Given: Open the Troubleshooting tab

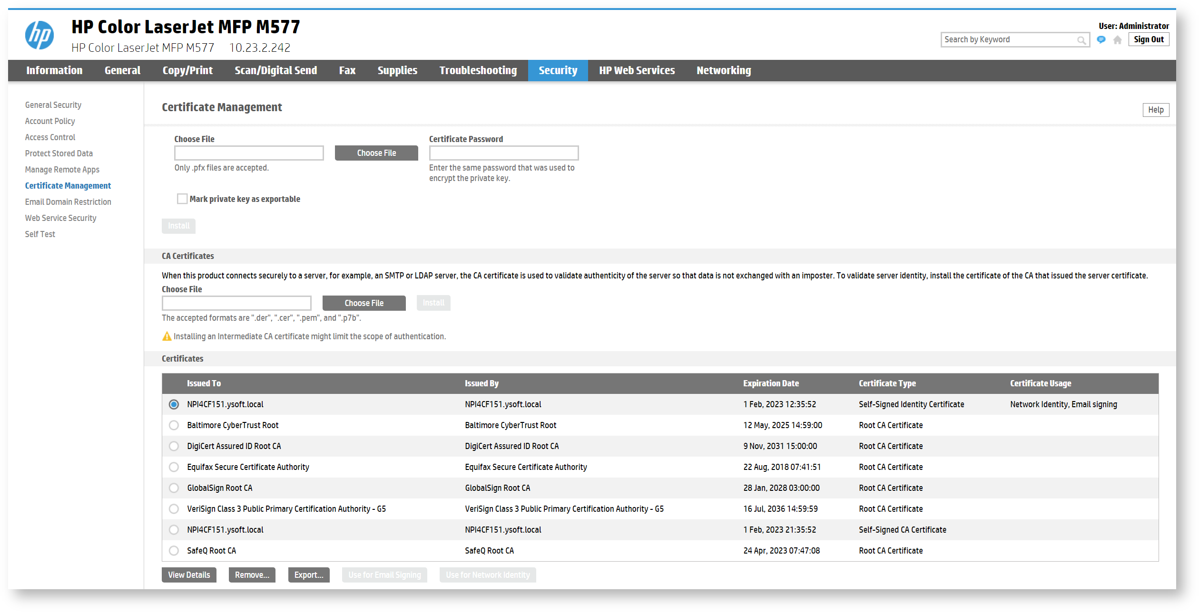Looking at the screenshot, I should click(478, 70).
